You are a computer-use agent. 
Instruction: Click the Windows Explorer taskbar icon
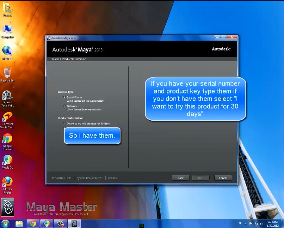coord(19,224)
